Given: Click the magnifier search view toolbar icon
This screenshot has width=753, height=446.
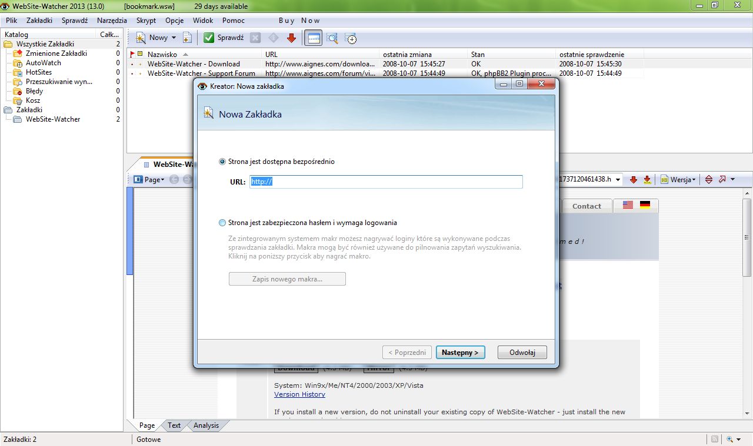Looking at the screenshot, I should tap(332, 38).
